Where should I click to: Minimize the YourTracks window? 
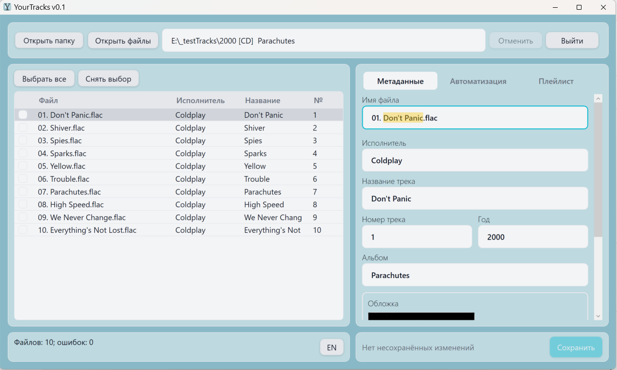coord(556,7)
